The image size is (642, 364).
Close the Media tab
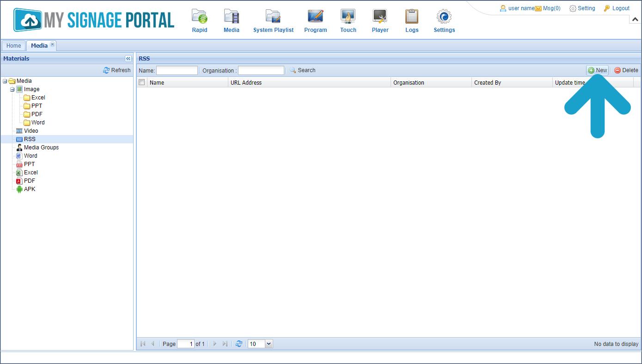click(52, 44)
